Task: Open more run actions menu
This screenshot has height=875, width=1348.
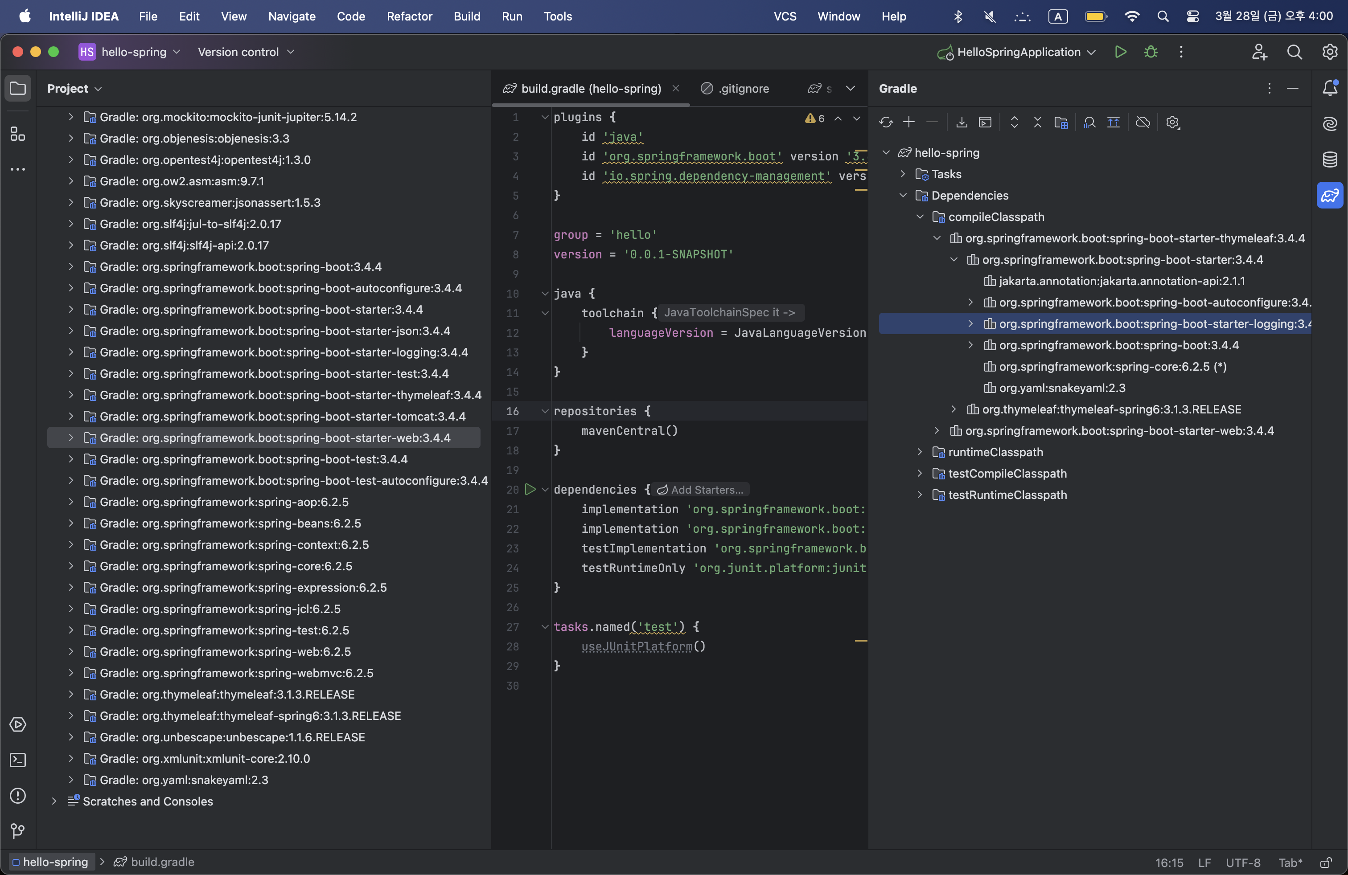Action: pos(1181,52)
